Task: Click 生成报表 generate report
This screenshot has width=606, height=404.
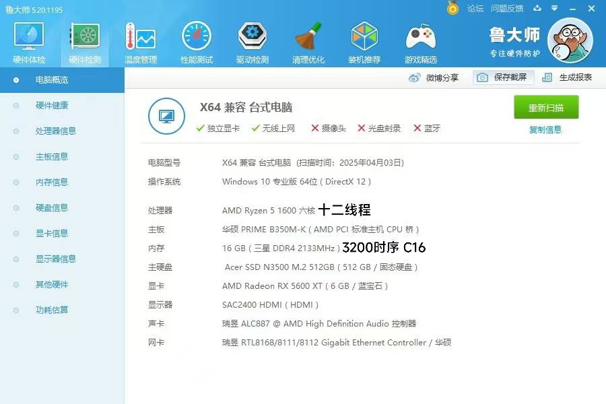Action: click(567, 77)
